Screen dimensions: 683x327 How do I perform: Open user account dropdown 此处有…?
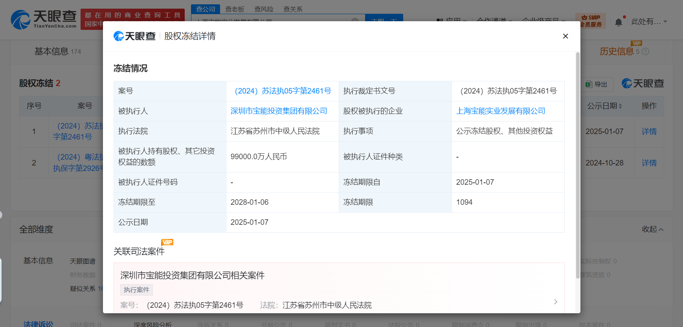click(649, 22)
